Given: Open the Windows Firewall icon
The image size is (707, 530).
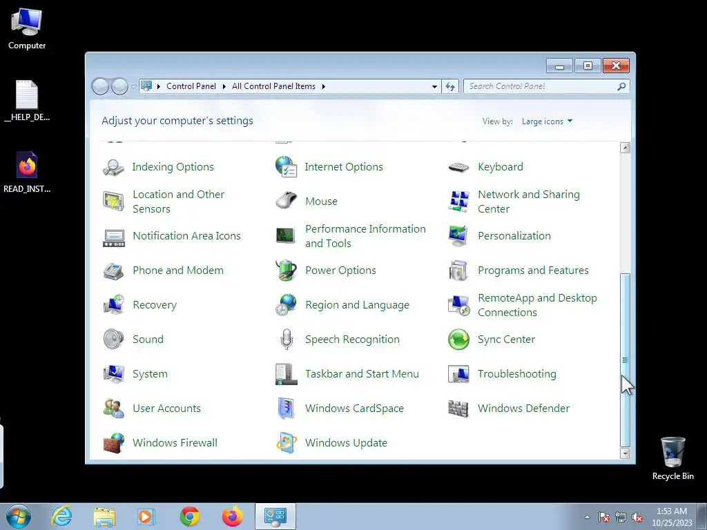Looking at the screenshot, I should (x=114, y=443).
